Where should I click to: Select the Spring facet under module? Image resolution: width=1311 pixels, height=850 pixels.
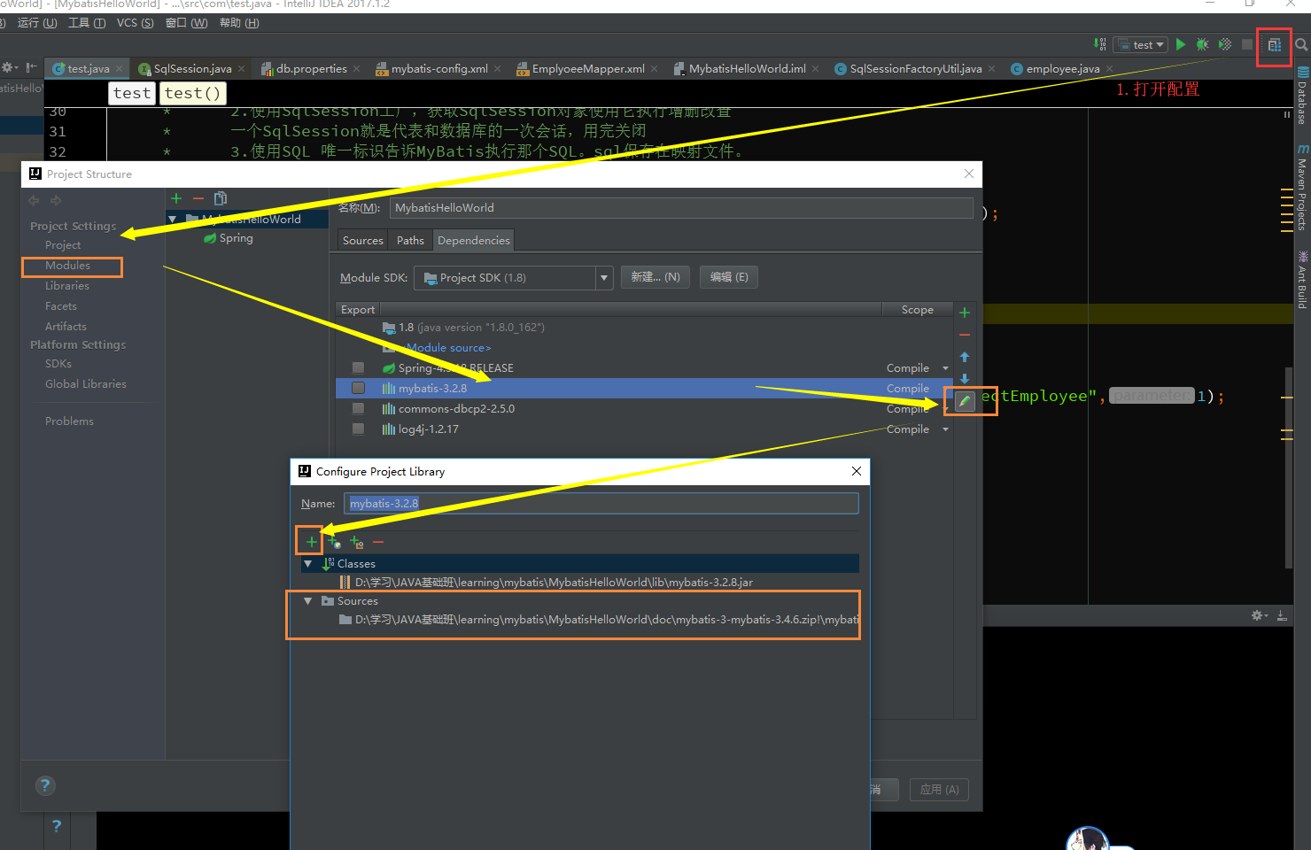(x=236, y=238)
